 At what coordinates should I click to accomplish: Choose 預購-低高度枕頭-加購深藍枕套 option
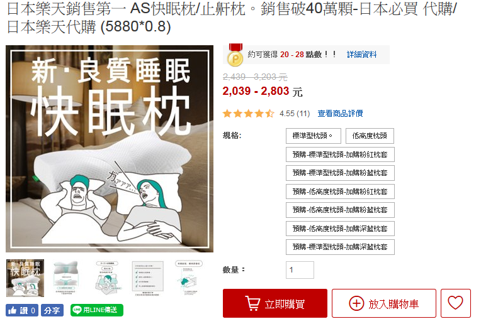point(340,229)
